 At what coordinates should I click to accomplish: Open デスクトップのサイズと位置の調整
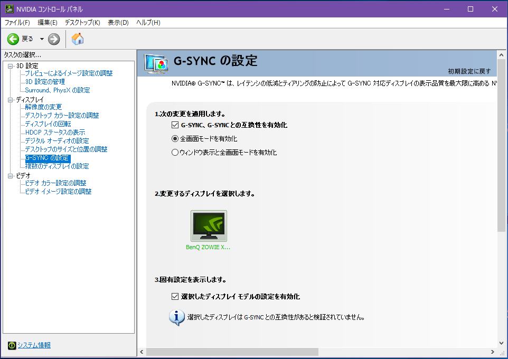click(66, 149)
